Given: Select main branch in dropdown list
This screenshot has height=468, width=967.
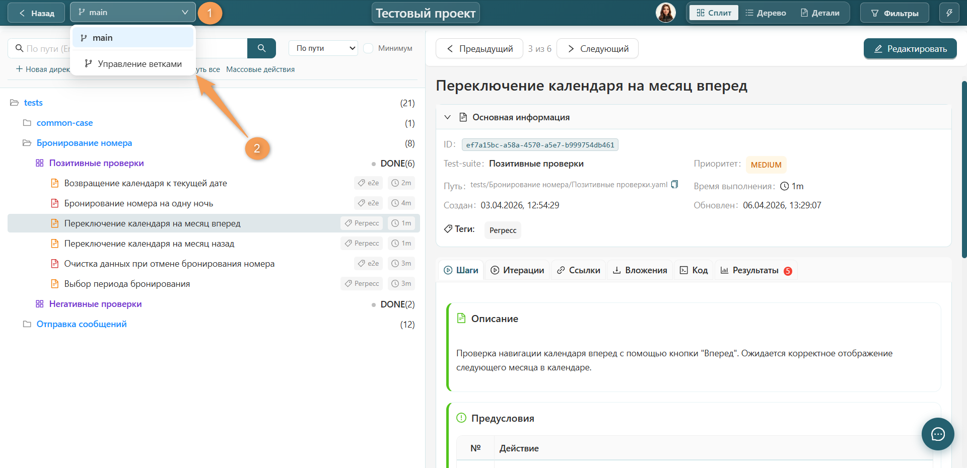Looking at the screenshot, I should point(133,38).
